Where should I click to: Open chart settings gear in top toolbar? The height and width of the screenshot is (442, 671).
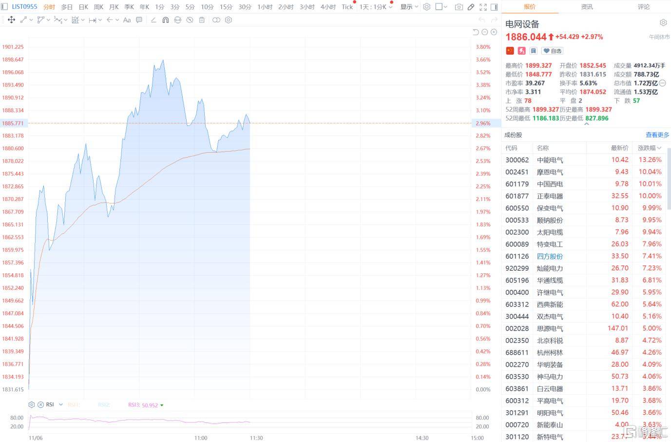click(427, 7)
